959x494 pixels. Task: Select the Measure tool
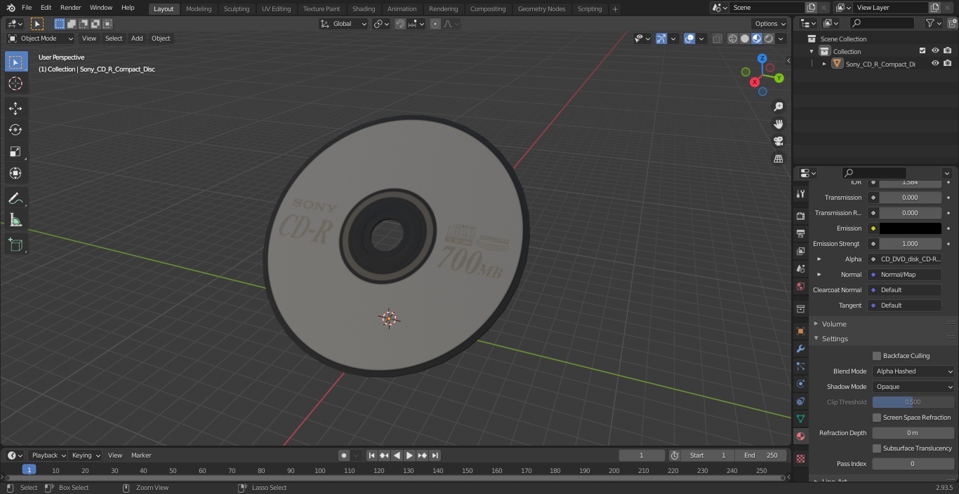15,221
